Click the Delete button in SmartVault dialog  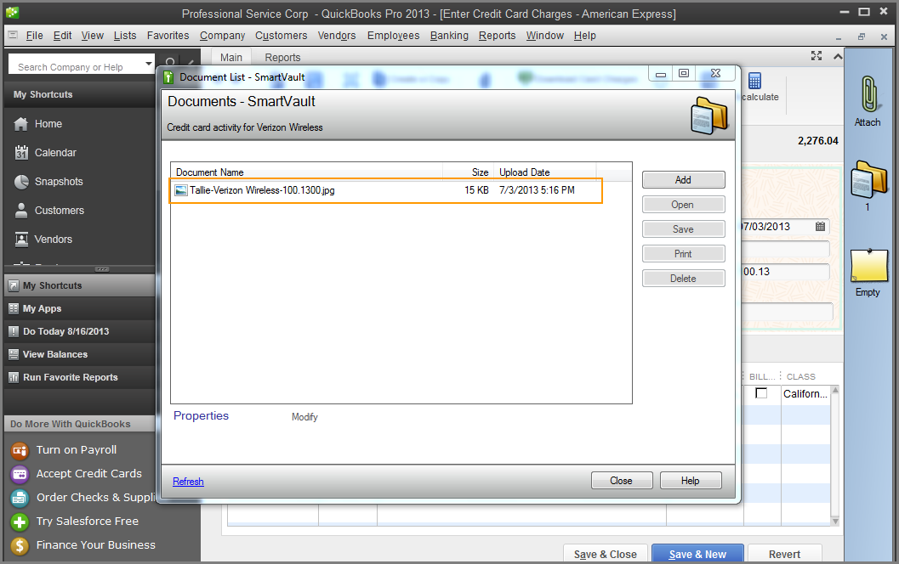pyautogui.click(x=684, y=279)
